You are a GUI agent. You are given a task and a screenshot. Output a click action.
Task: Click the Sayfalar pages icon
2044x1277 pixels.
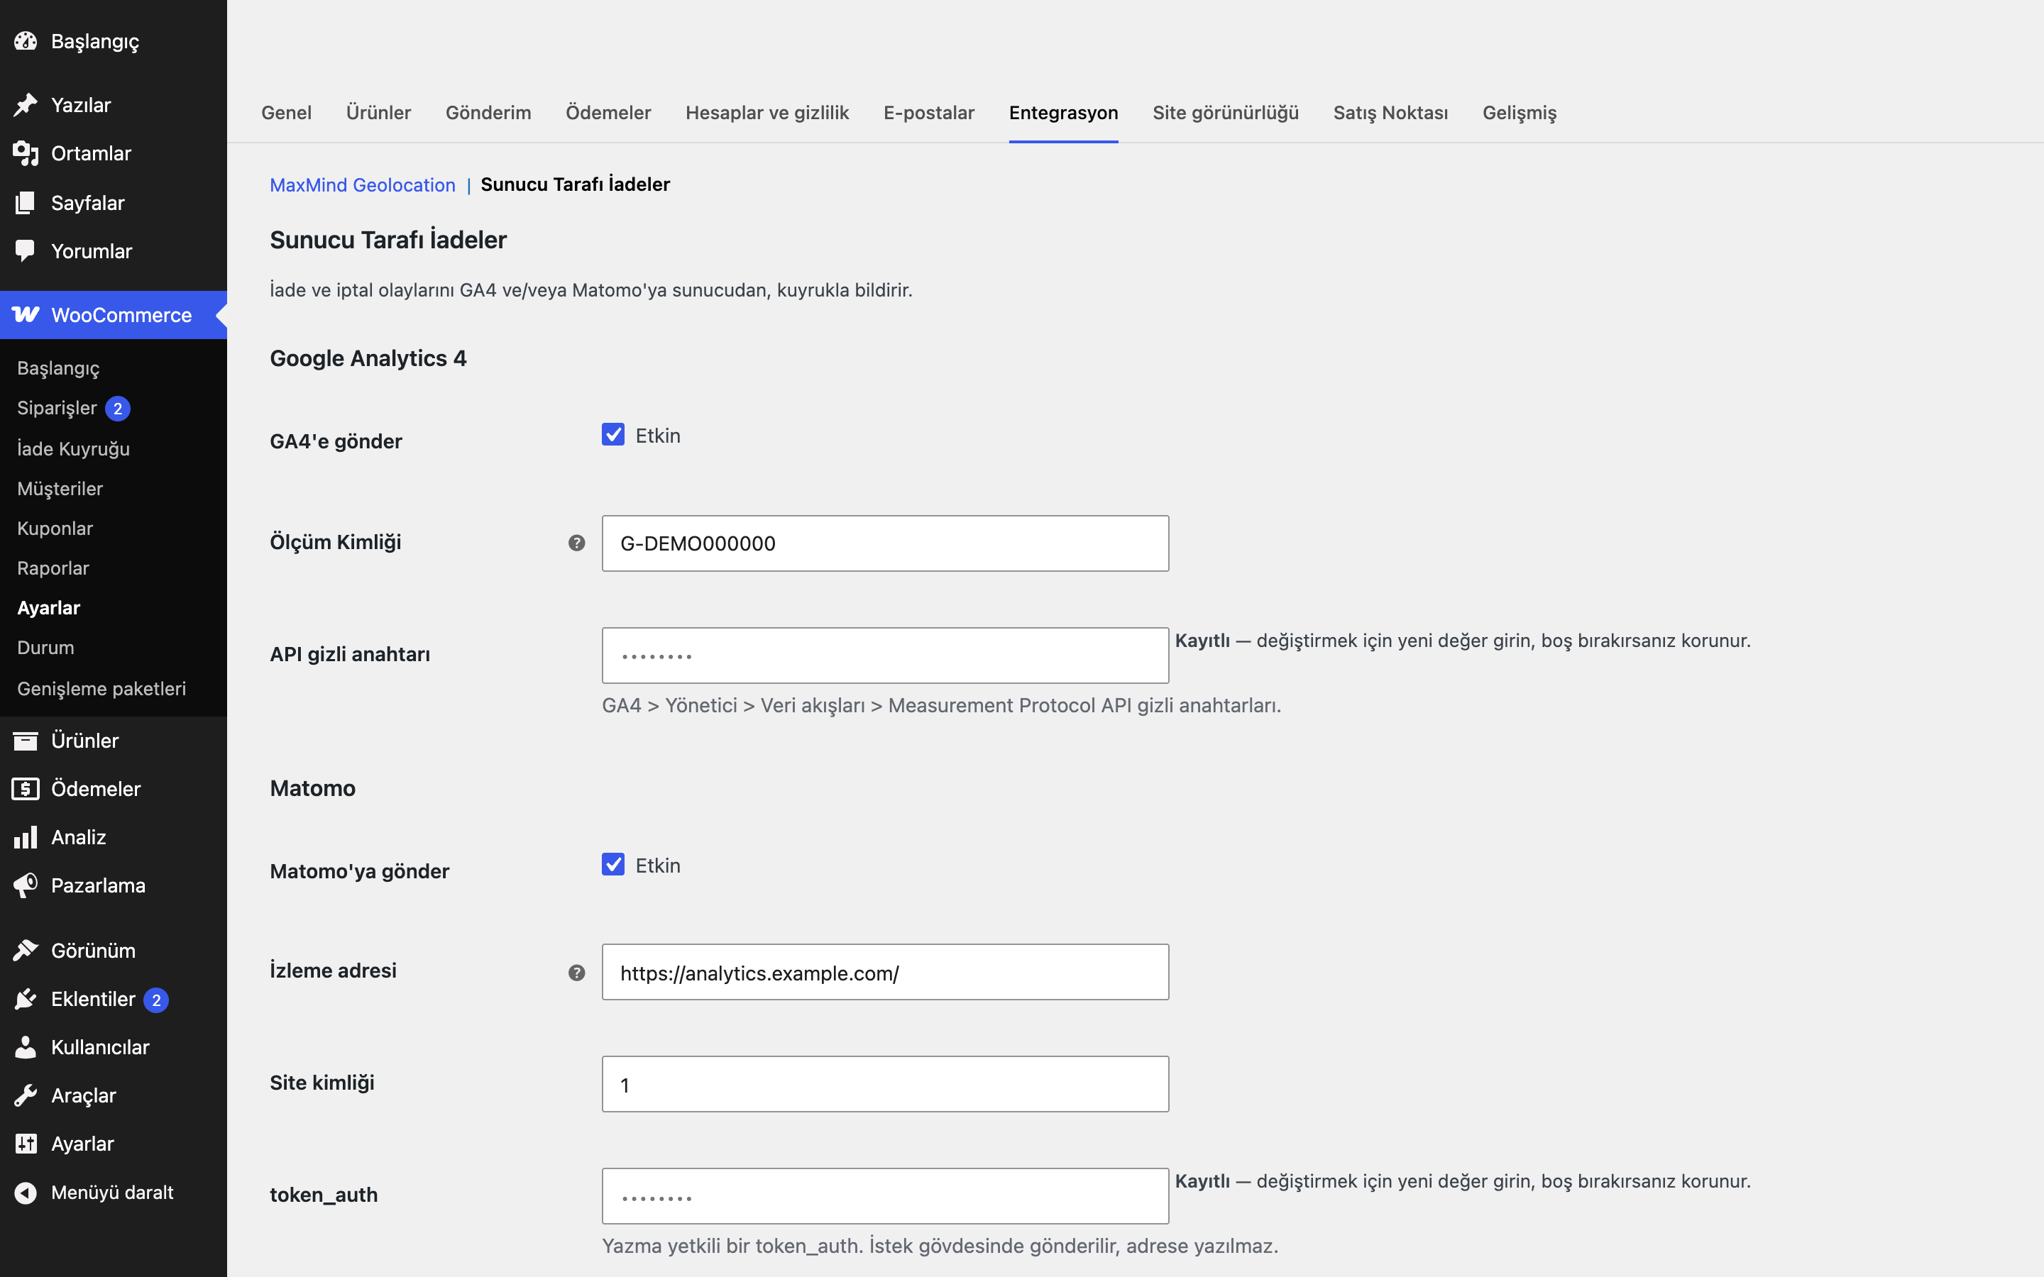[26, 203]
